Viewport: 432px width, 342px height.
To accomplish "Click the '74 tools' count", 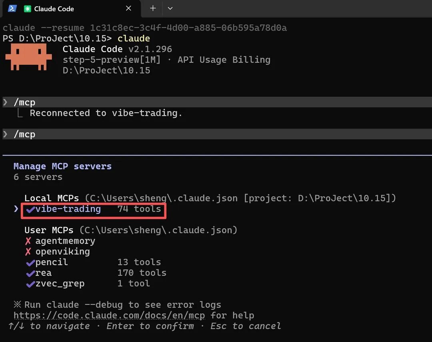I will tap(139, 209).
